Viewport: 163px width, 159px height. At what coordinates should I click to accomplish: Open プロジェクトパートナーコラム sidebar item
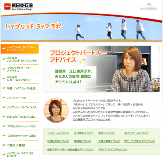click(20, 126)
